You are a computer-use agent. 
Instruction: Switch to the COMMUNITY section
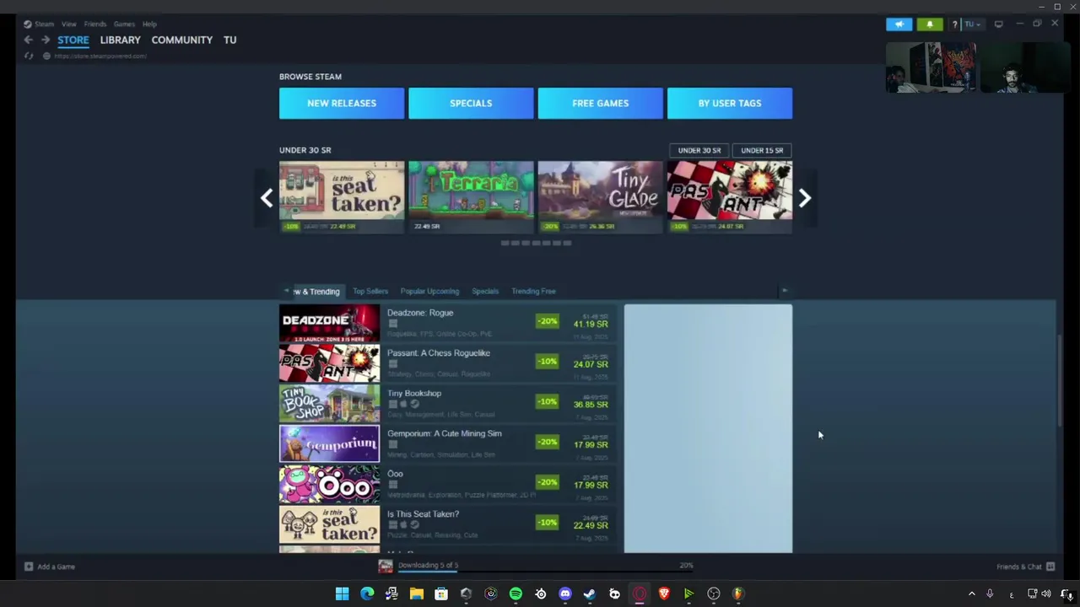[x=181, y=40]
